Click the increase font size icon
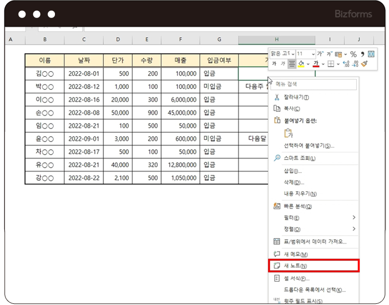Image resolution: width=389 pixels, height=305 pixels. point(320,54)
